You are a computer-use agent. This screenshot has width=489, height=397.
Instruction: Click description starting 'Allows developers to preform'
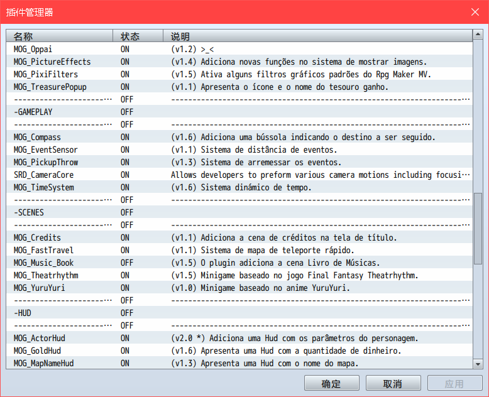pos(321,175)
